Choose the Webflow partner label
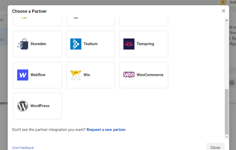 38,75
